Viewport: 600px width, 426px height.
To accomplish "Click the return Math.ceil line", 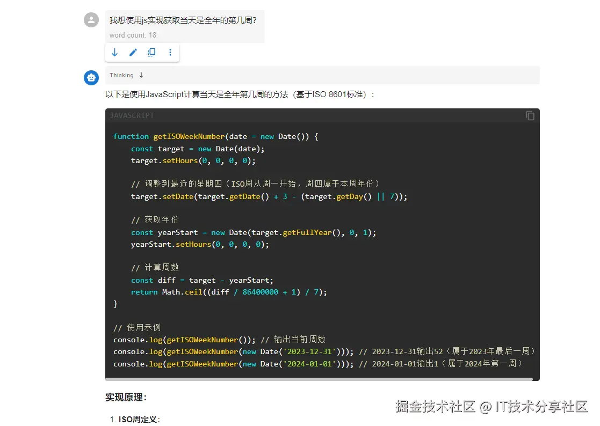I will tap(229, 292).
